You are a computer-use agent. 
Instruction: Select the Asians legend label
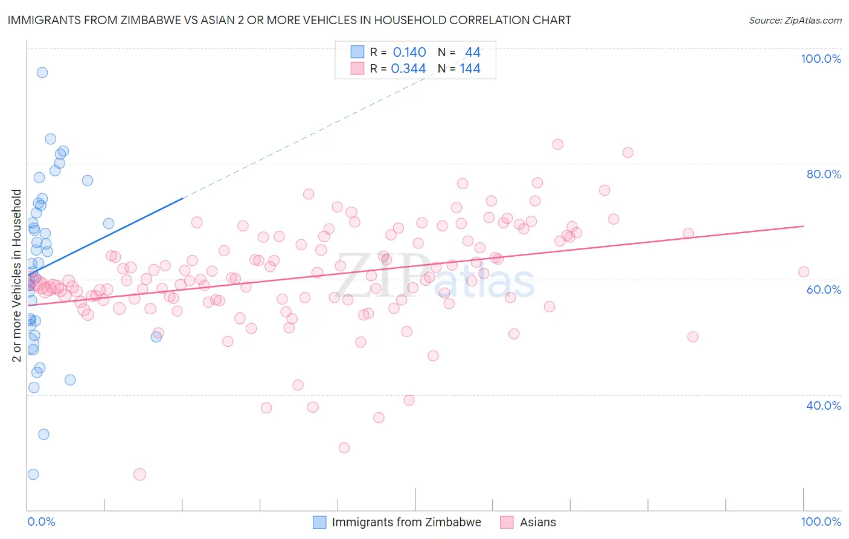point(538,522)
